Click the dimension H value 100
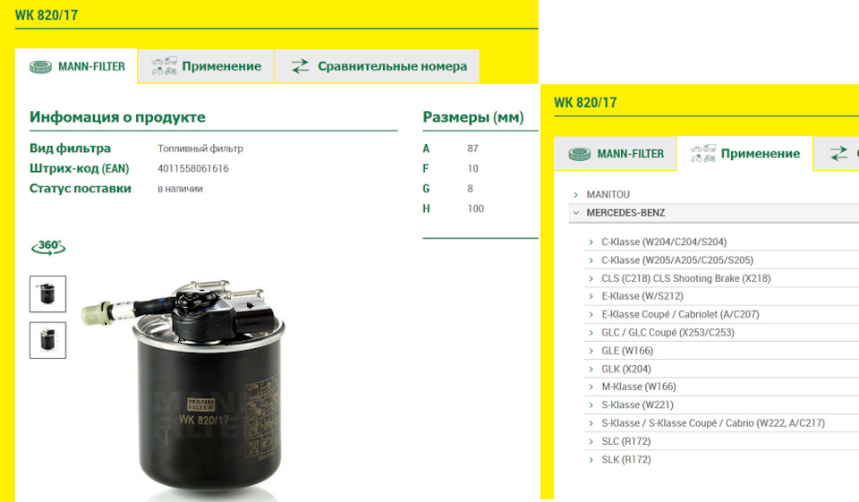Image resolution: width=859 pixels, height=502 pixels. click(x=475, y=208)
